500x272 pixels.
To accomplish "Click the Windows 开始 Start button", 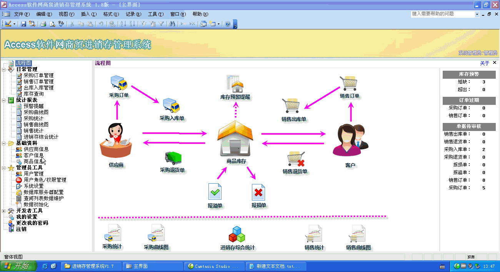I will coord(18,266).
